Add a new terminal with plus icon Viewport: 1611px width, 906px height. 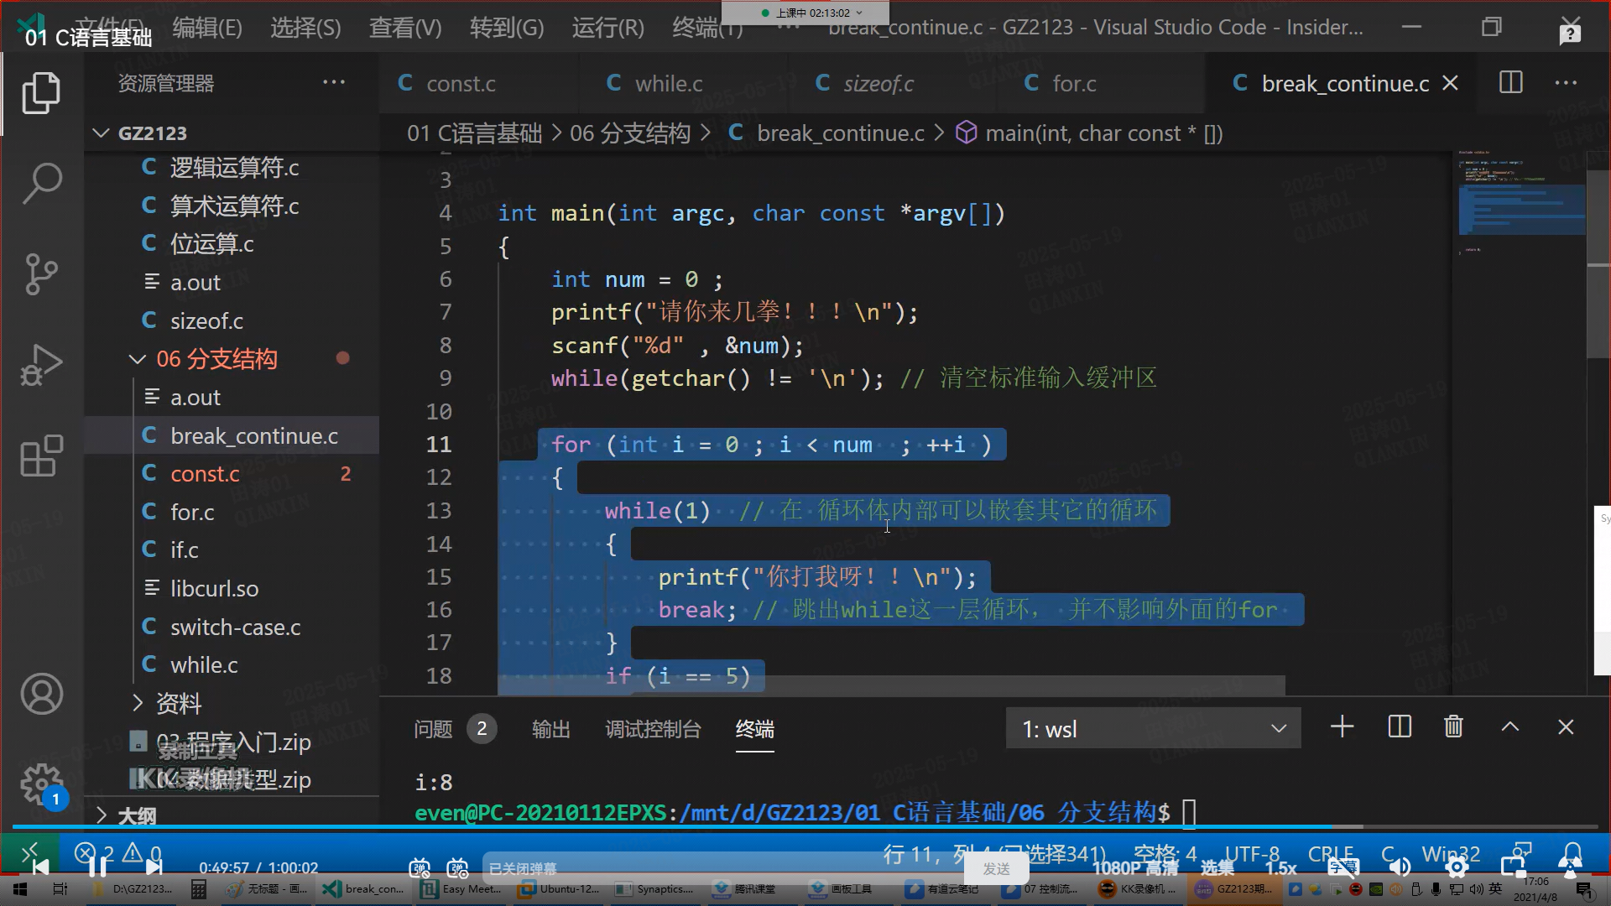tap(1342, 727)
